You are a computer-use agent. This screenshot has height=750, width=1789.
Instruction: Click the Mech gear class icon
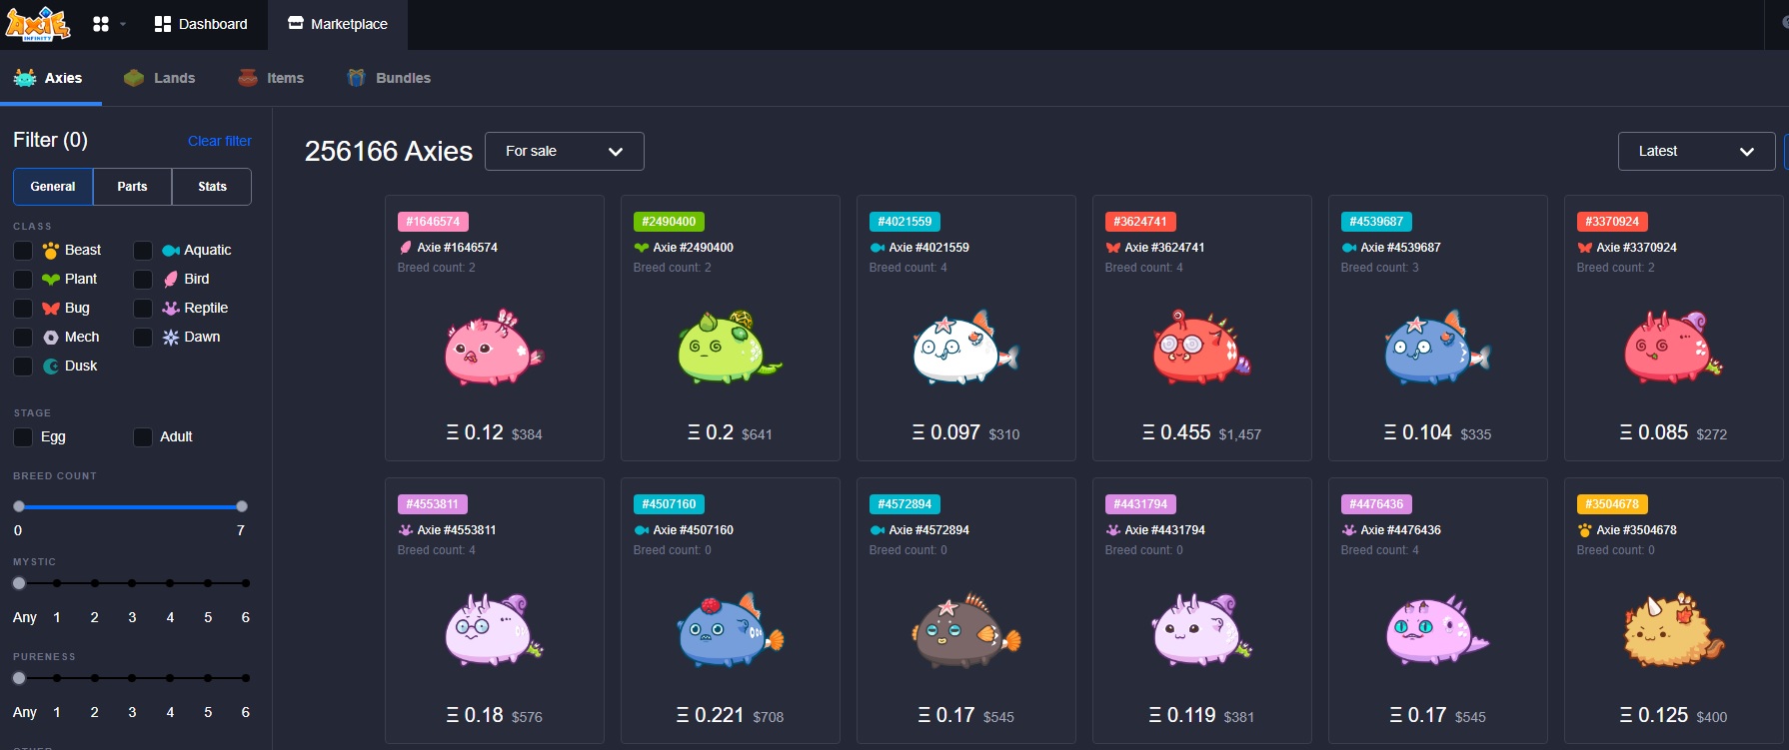click(51, 338)
